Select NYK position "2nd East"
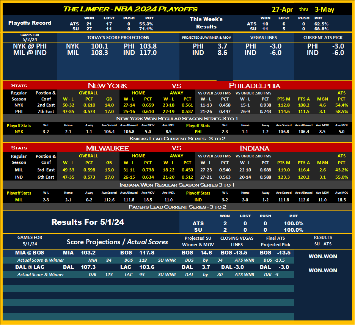355x325 pixels. click(46, 105)
